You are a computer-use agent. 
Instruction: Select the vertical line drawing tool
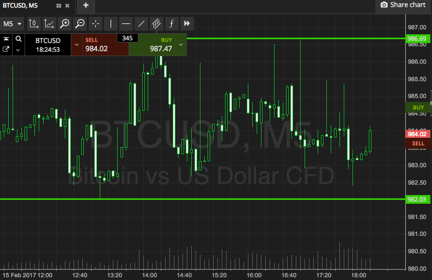point(111,23)
